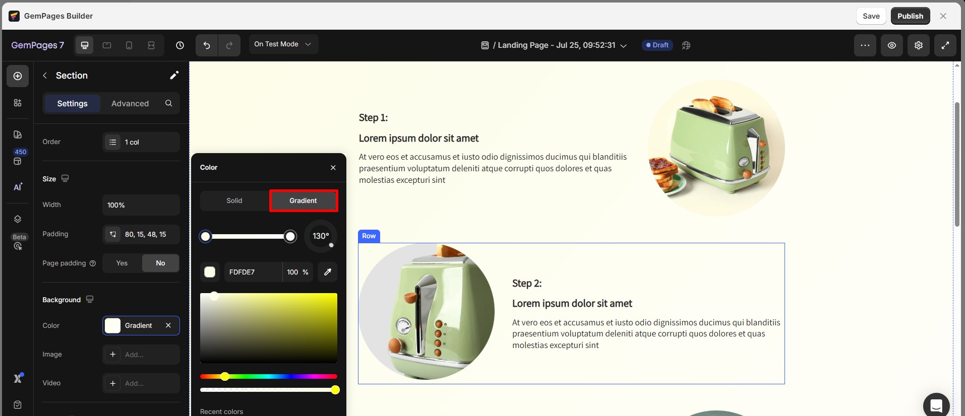Click the add element plus icon
965x416 pixels.
pyautogui.click(x=18, y=76)
